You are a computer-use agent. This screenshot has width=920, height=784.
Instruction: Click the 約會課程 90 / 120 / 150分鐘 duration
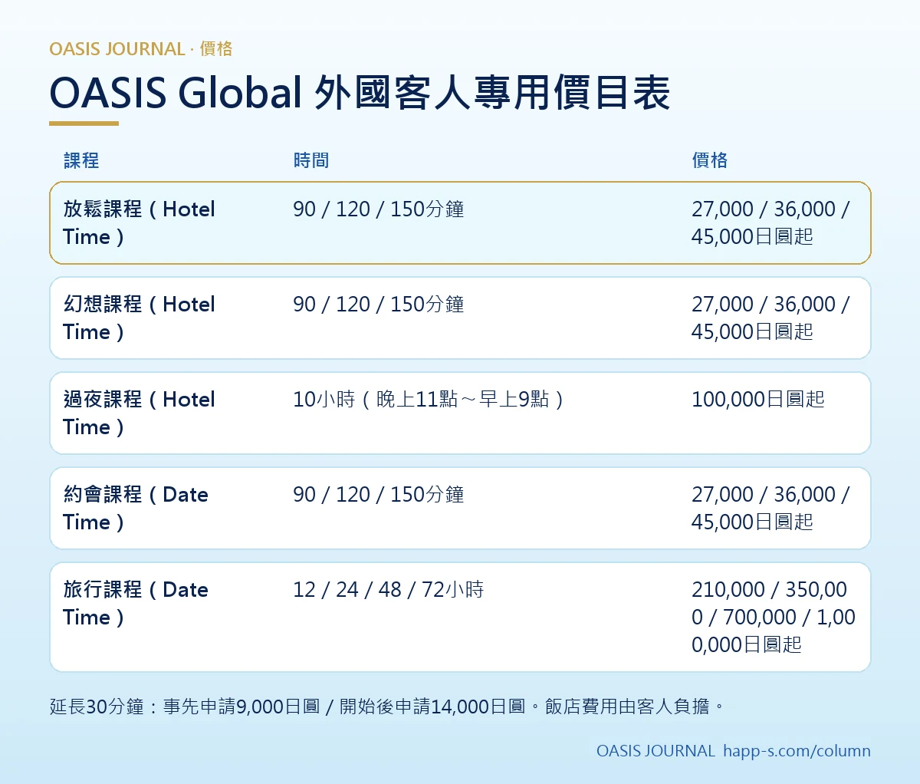click(379, 494)
